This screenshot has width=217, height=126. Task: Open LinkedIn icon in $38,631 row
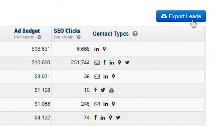97,49
